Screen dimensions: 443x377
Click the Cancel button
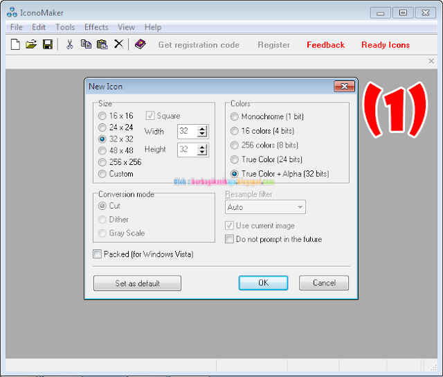[x=324, y=283]
